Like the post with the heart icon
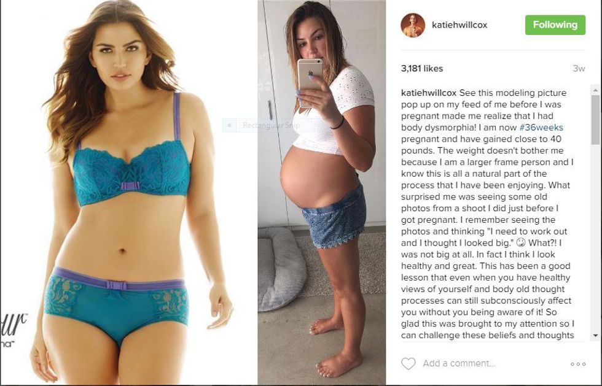 tap(408, 363)
